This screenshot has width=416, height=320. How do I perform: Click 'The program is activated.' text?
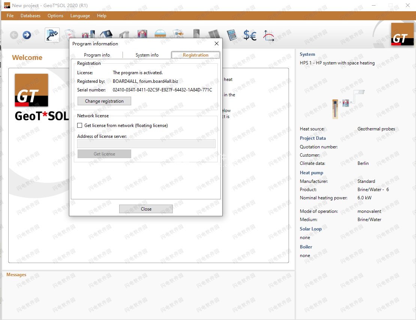pyautogui.click(x=138, y=73)
